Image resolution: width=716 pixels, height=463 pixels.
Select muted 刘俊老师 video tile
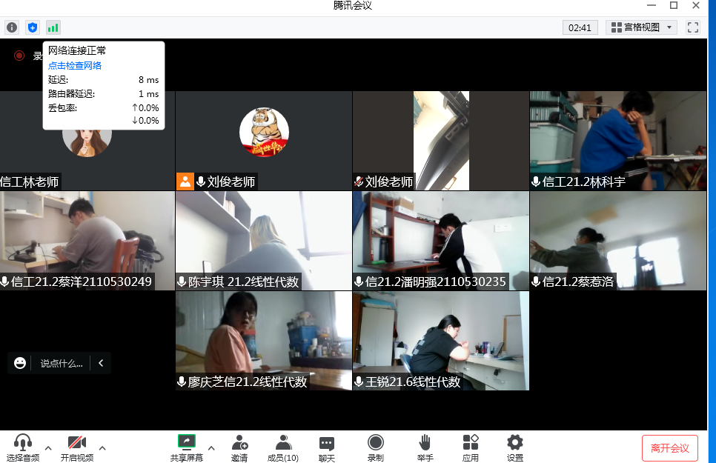[441, 141]
